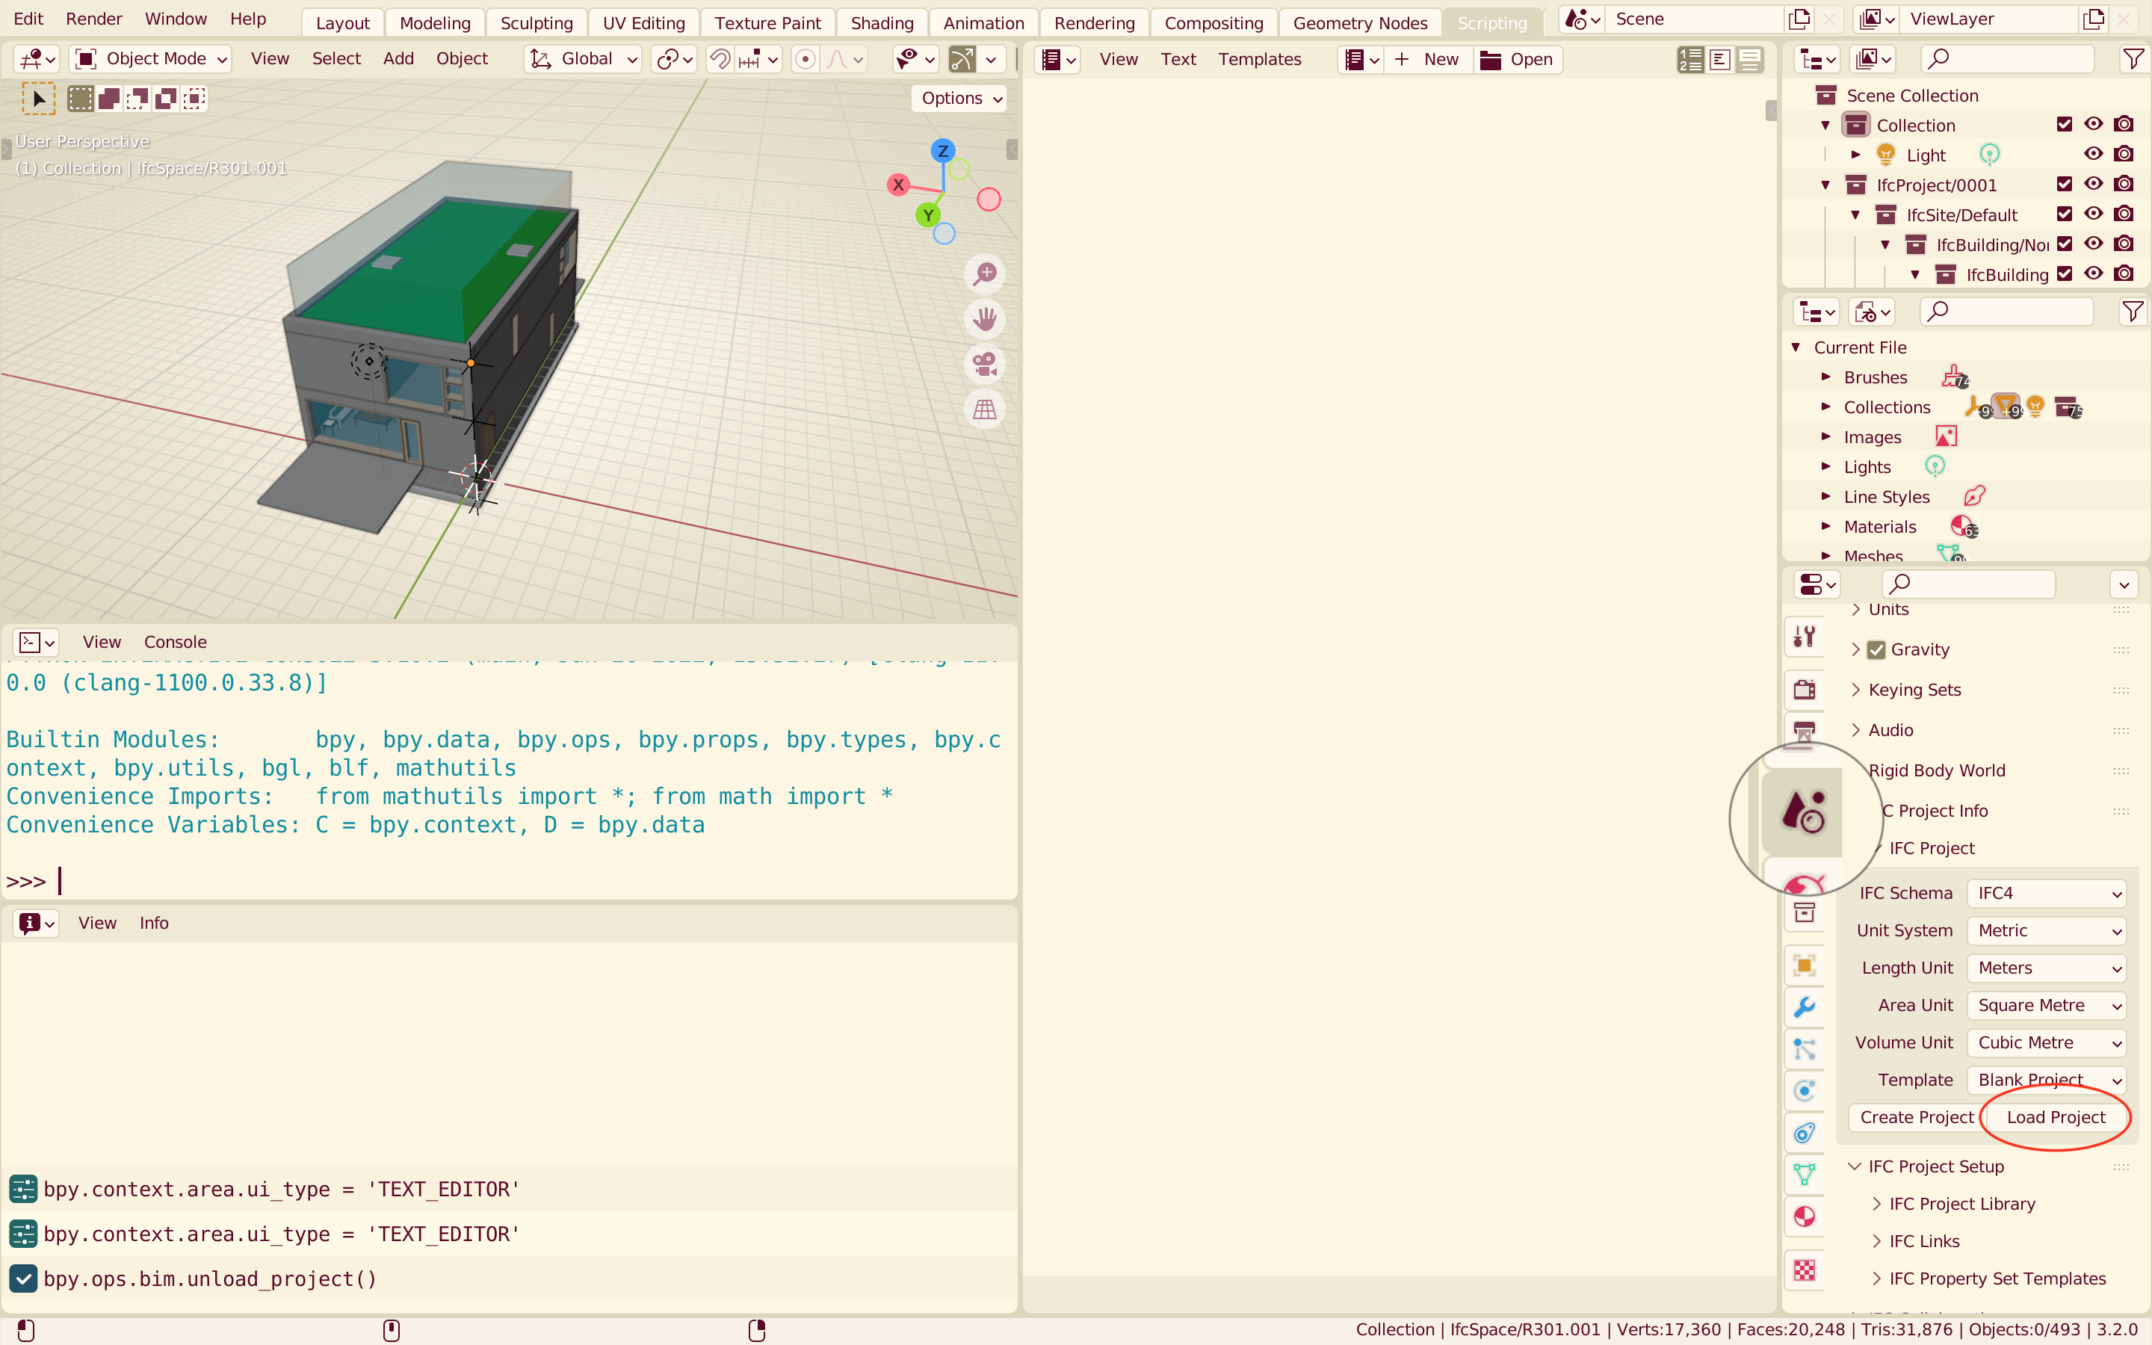Click the Create Project button

pos(1917,1117)
